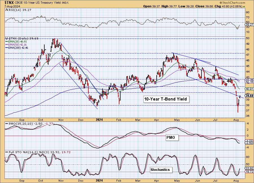The width and height of the screenshot is (254, 183).
Task: Click the green up-triangle change indicator
Action: tap(244, 6)
